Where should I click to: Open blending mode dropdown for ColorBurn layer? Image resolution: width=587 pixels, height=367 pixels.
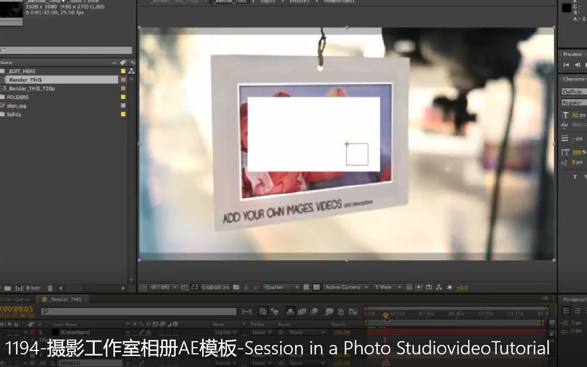click(x=225, y=332)
